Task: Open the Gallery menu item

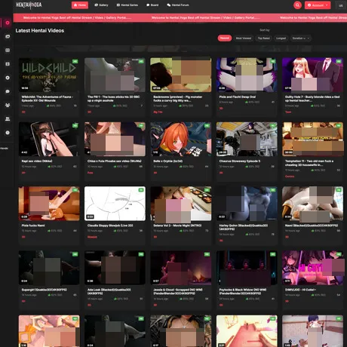Action: pos(101,5)
